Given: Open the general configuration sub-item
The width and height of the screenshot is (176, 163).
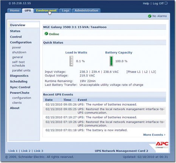Looking at the screenshot, I should pos(17,57).
